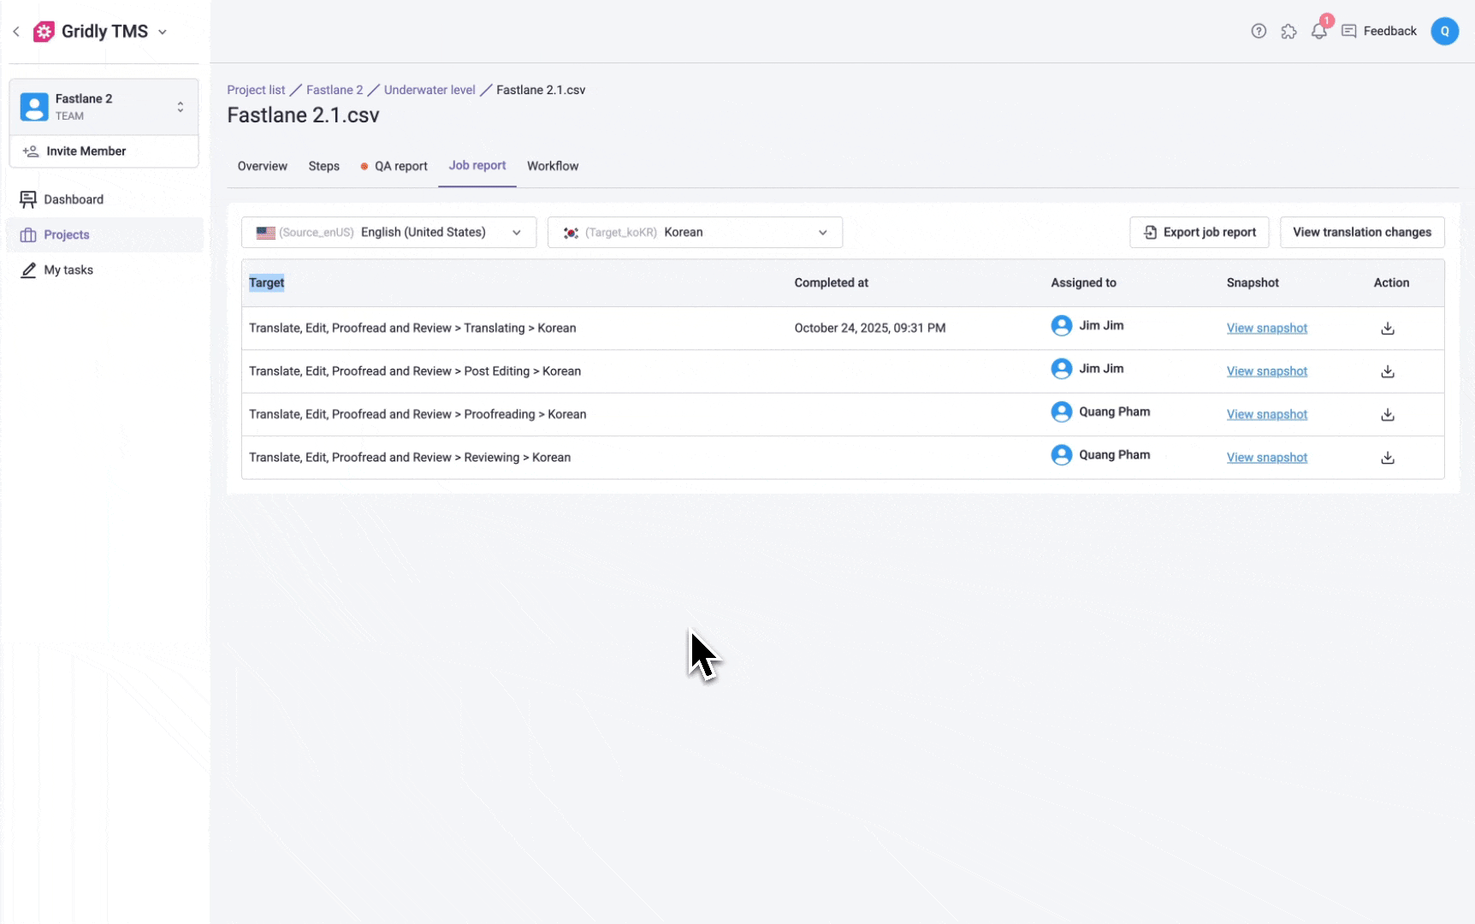
Task: Switch to the QA report tab
Action: (x=400, y=166)
